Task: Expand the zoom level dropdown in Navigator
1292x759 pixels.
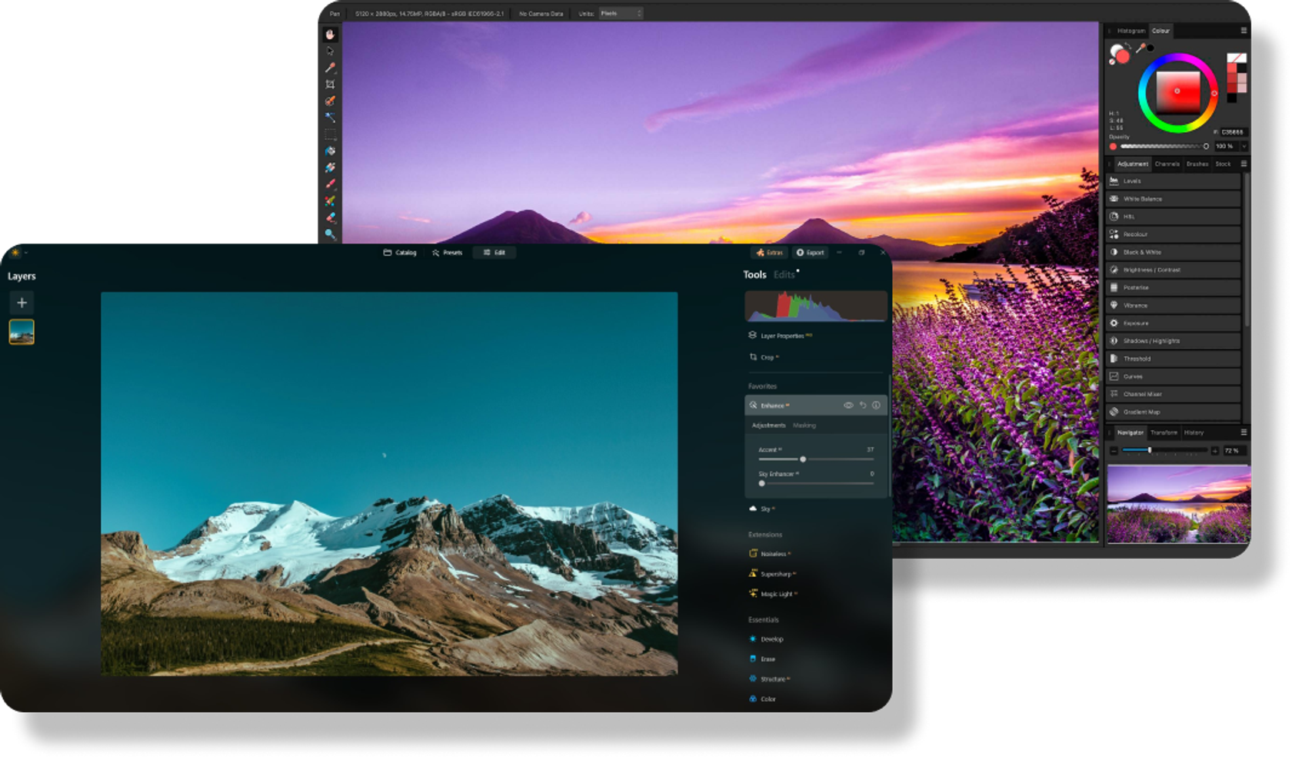Action: point(1234,451)
